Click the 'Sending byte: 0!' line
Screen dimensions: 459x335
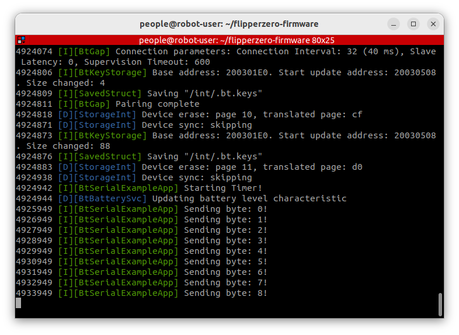(x=141, y=209)
